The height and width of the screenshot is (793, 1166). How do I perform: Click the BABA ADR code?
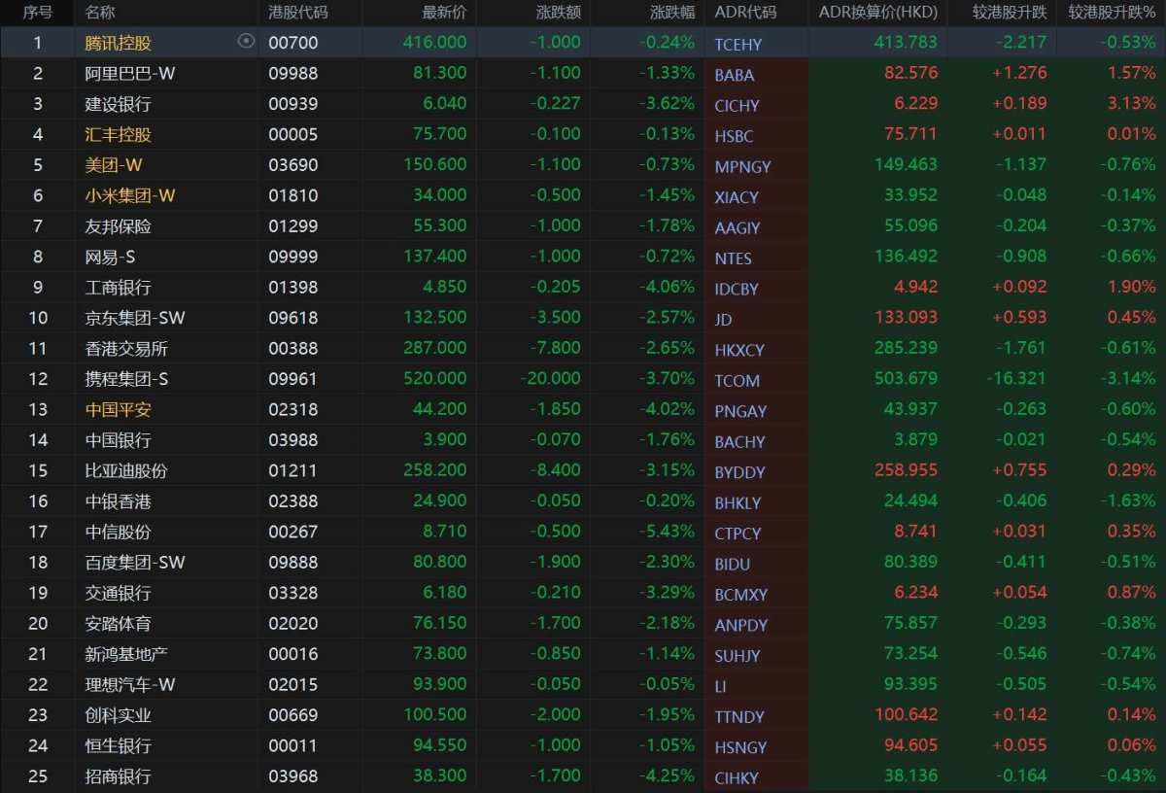pyautogui.click(x=734, y=75)
